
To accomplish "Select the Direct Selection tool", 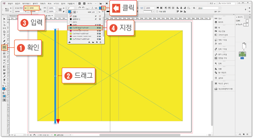I will (x=4, y=22).
